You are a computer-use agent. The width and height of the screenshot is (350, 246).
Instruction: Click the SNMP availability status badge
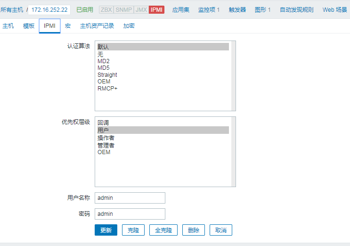click(x=123, y=9)
